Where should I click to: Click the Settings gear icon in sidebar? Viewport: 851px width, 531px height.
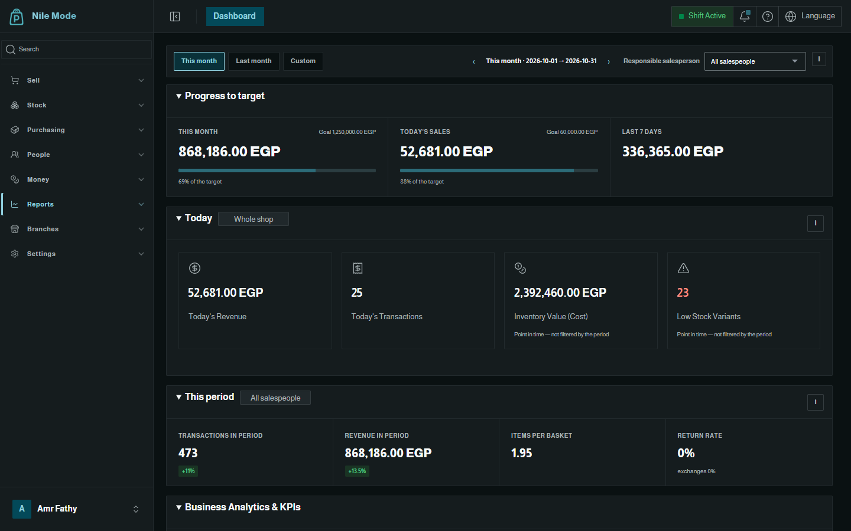(x=15, y=254)
